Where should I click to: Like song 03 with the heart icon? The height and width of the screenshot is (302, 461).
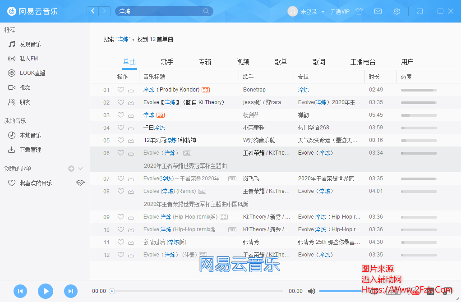[x=120, y=115]
